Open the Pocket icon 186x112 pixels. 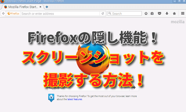tap(160, 13)
